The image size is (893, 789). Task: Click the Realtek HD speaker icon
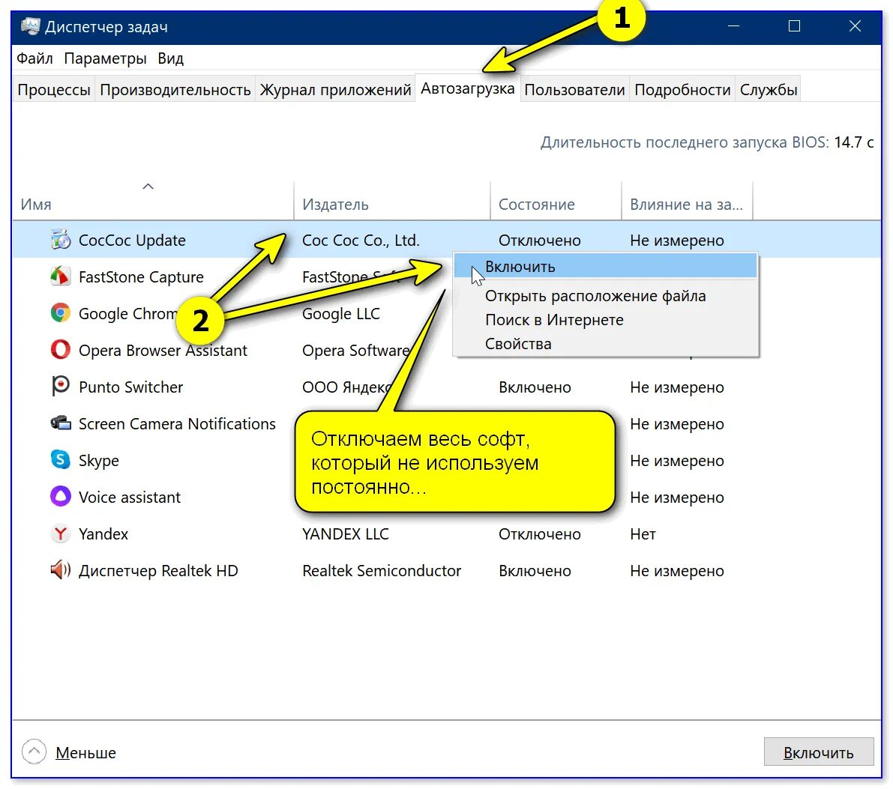(61, 569)
